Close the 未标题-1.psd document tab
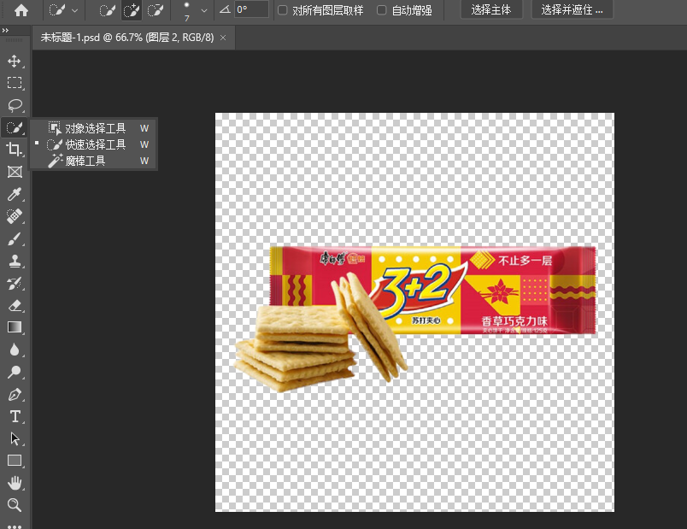The image size is (687, 529). [223, 38]
